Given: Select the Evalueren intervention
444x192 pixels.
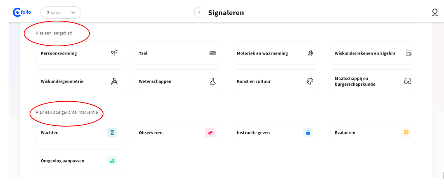Looking at the screenshot, I should pos(373,133).
